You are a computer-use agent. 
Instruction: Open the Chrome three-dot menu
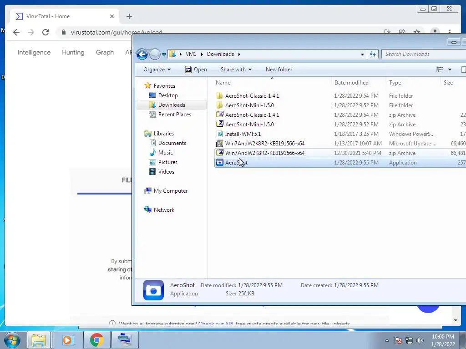(450, 31)
